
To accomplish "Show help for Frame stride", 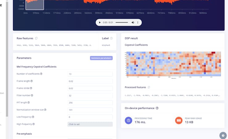I will tap(31, 88).
